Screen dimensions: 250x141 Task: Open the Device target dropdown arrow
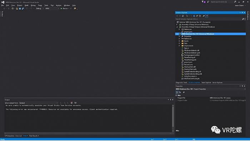[x=69, y=9]
